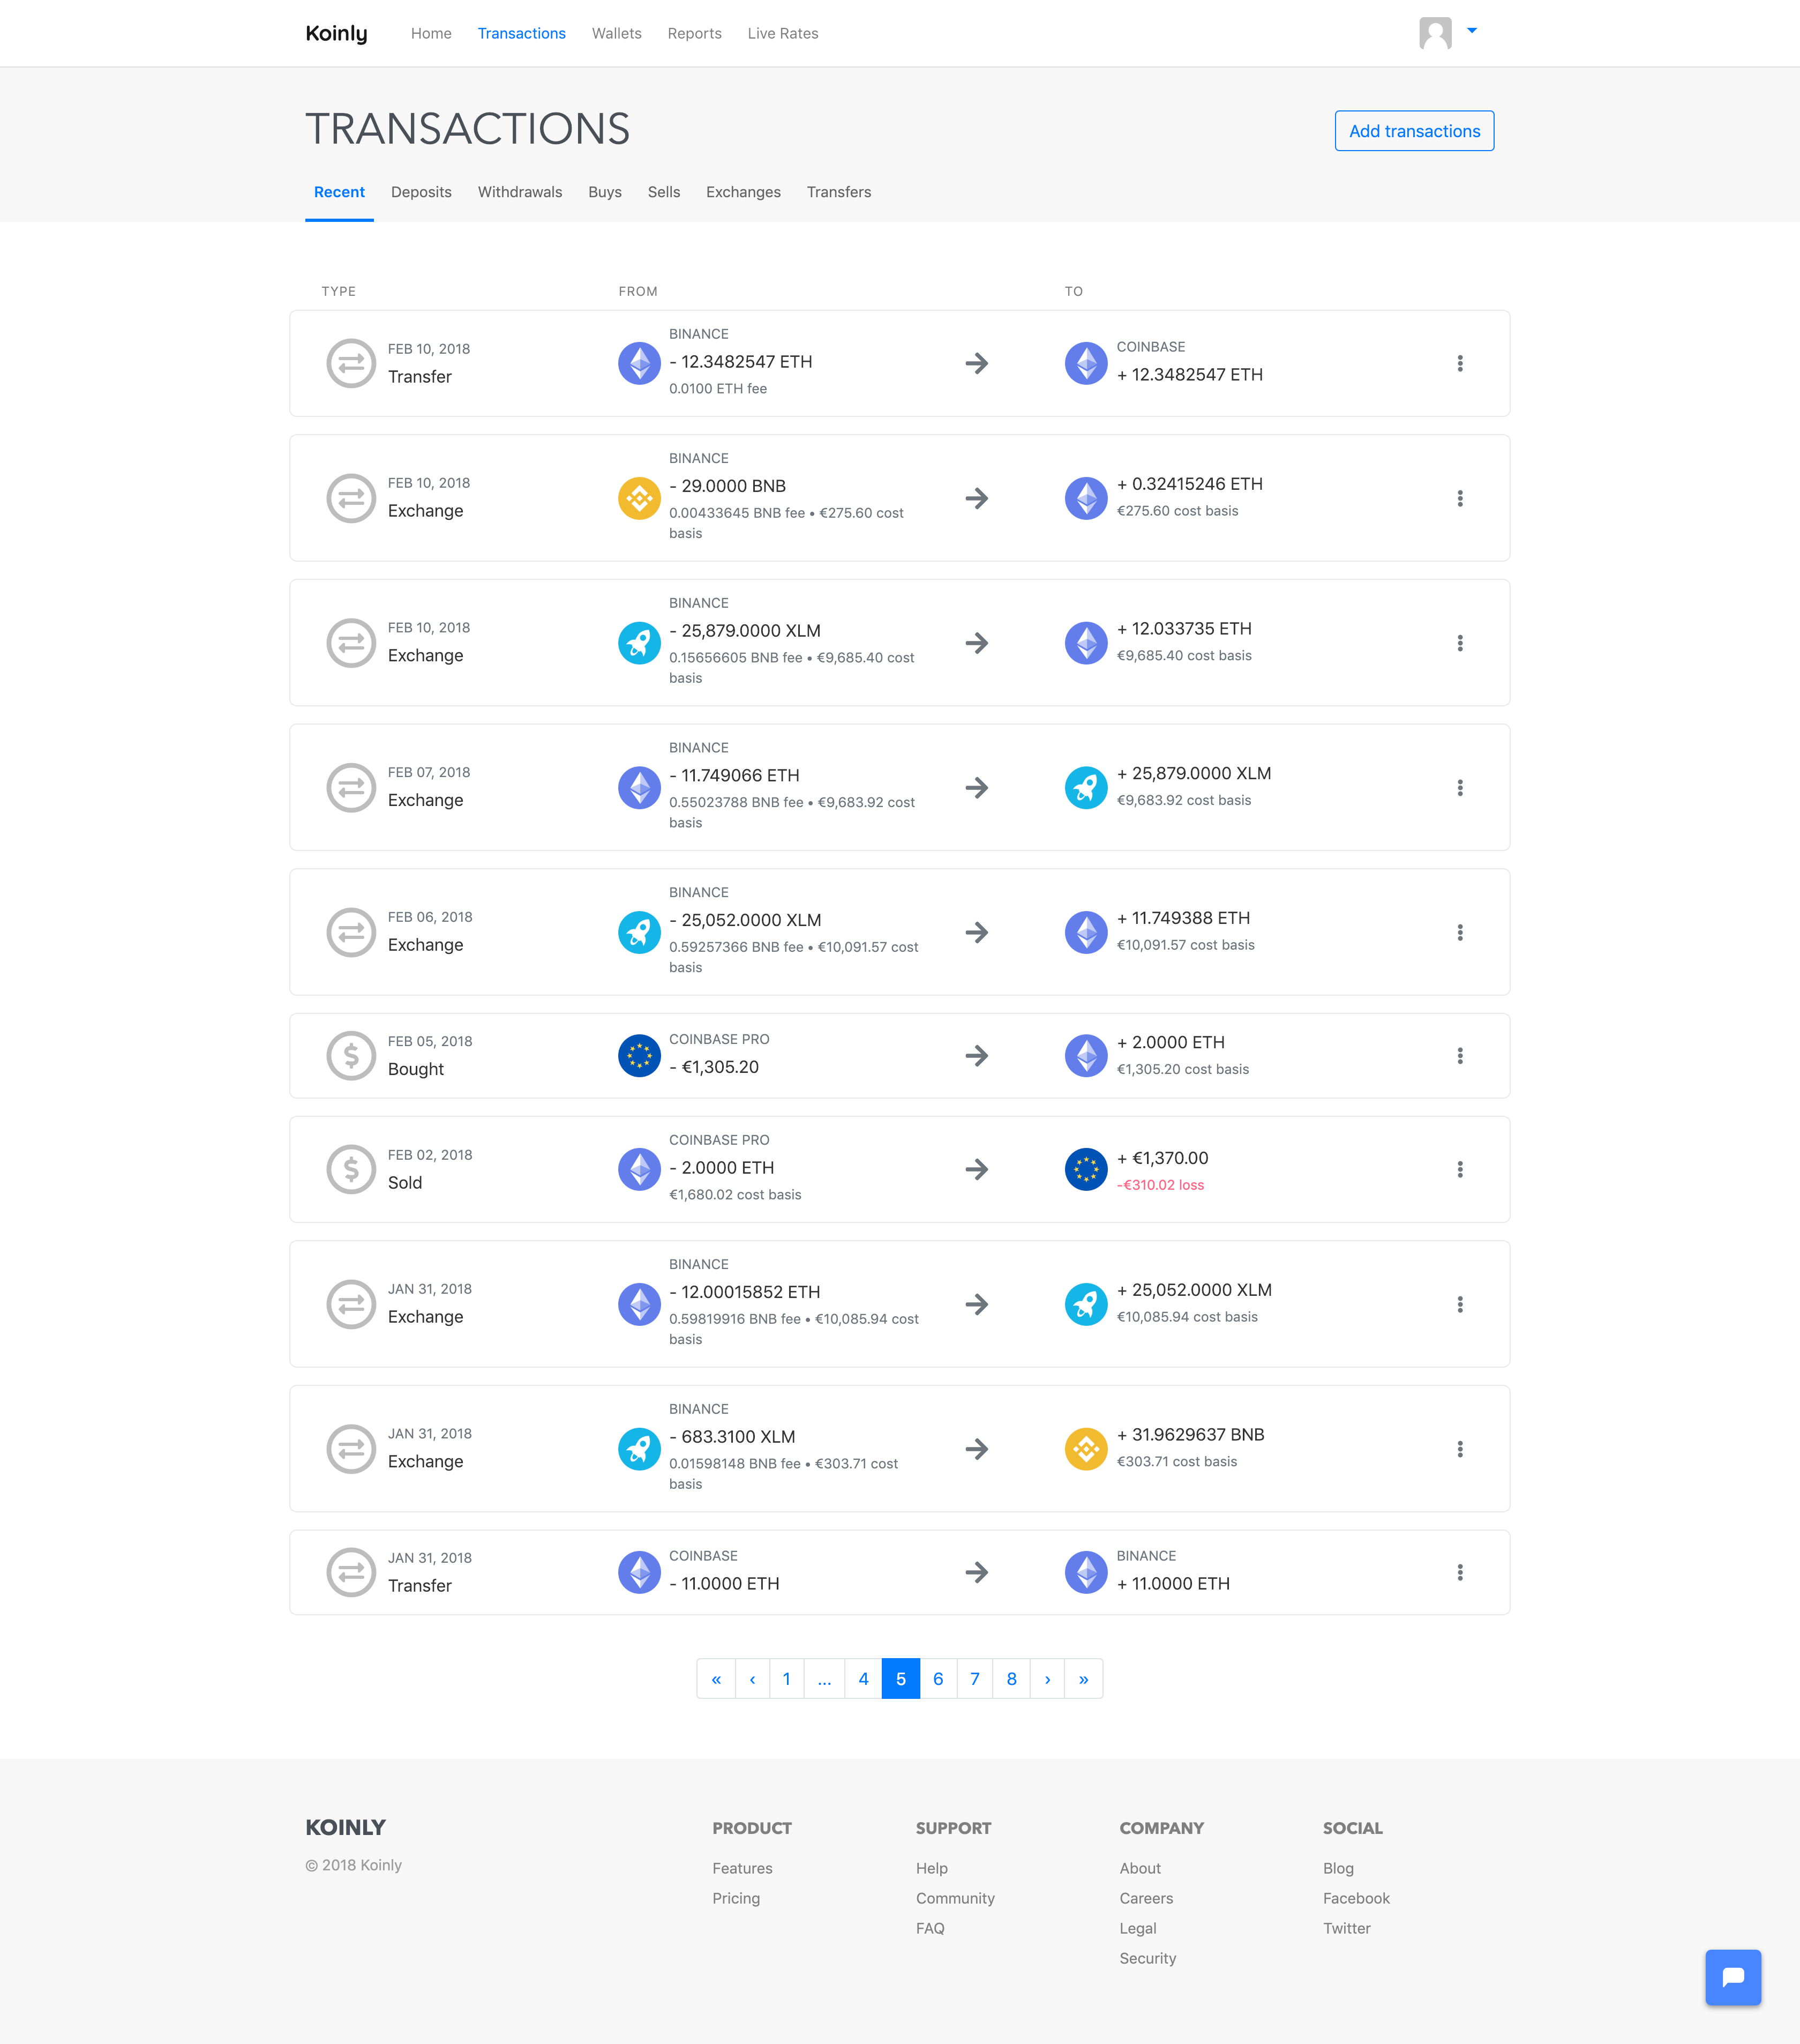Click the transfer arrows icon for Feb 10 Transfer
The height and width of the screenshot is (2044, 1800).
[351, 363]
